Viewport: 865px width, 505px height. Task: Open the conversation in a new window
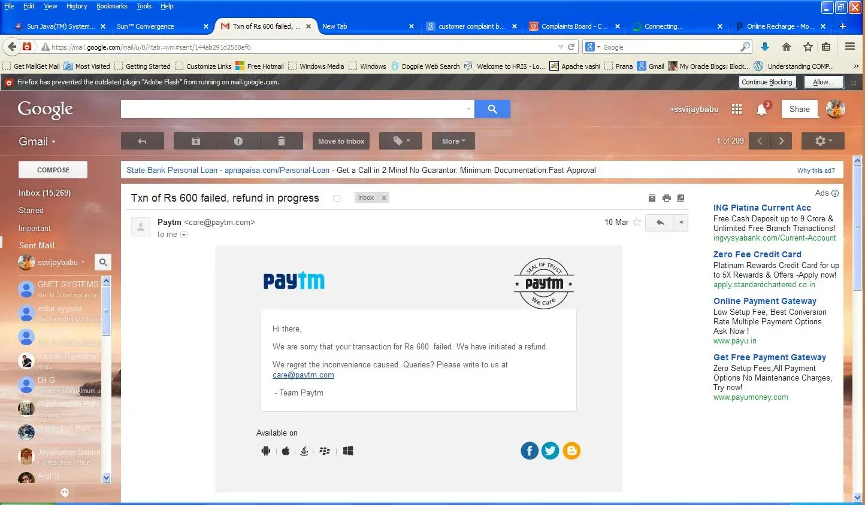point(680,198)
